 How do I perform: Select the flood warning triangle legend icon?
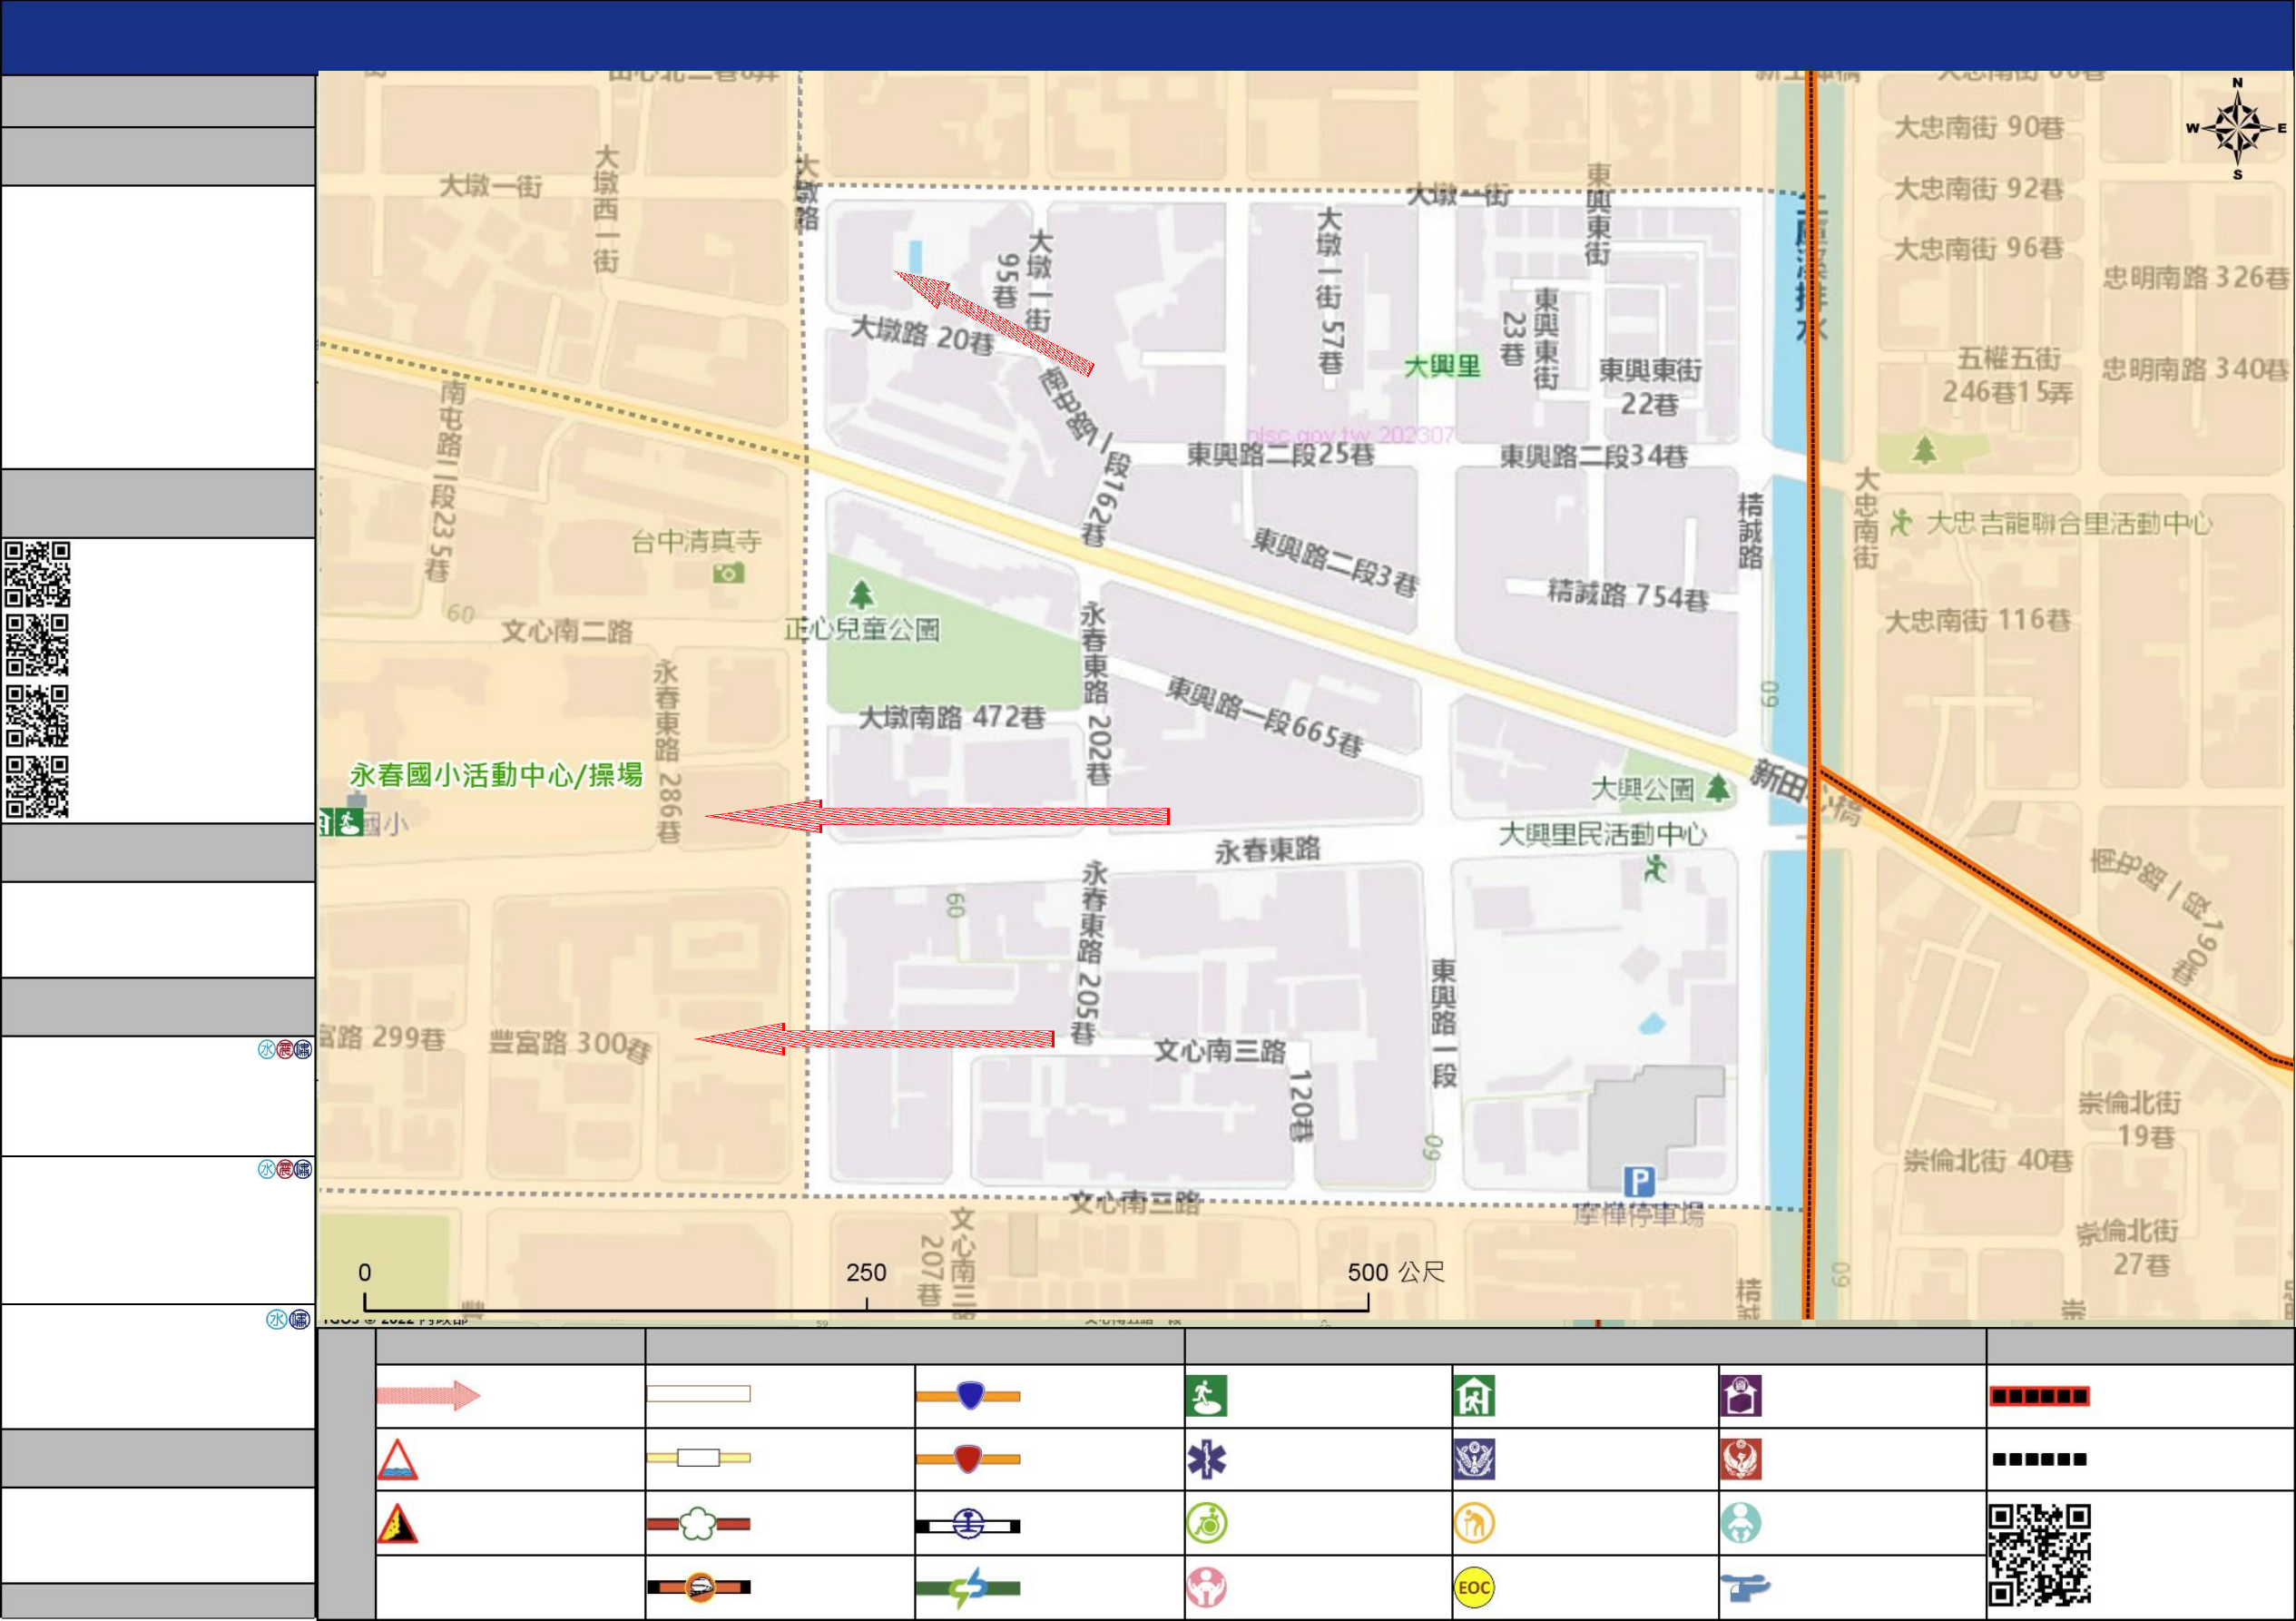tap(397, 1460)
